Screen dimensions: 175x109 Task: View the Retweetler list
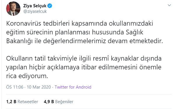click(28, 102)
